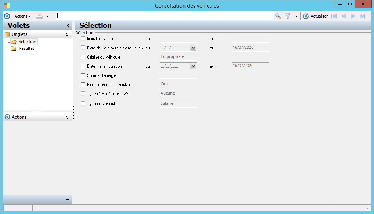The width and height of the screenshot is (374, 214).
Task: Tick the Type de véhicule checkbox
Action: coord(83,103)
